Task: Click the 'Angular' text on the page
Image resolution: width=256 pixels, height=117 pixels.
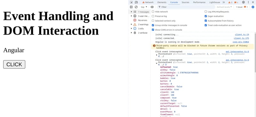Action: point(14,50)
